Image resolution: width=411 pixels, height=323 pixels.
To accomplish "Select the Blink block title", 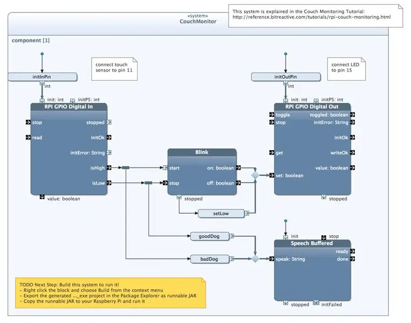I will coord(202,152).
